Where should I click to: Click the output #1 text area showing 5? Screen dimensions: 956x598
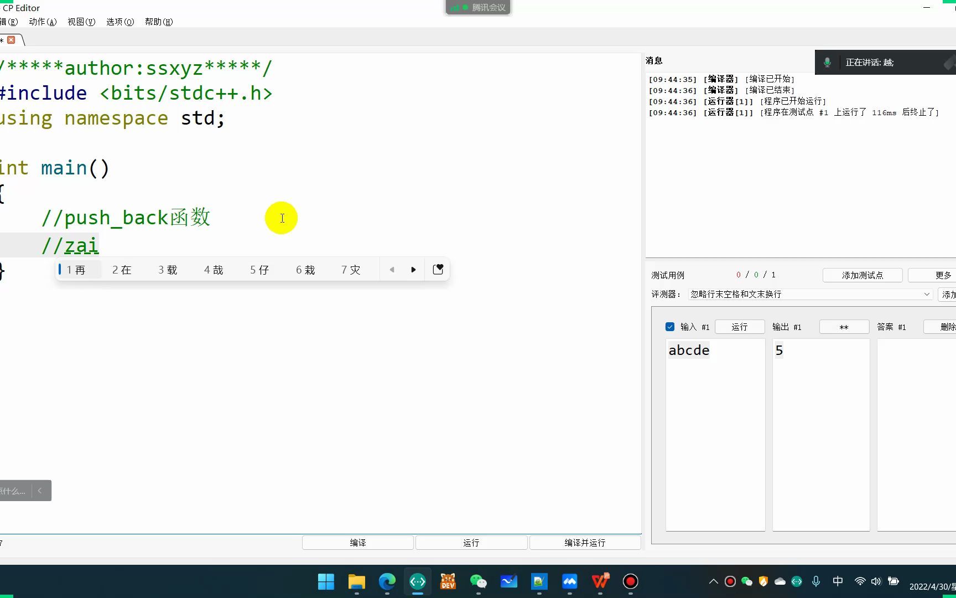click(x=821, y=435)
